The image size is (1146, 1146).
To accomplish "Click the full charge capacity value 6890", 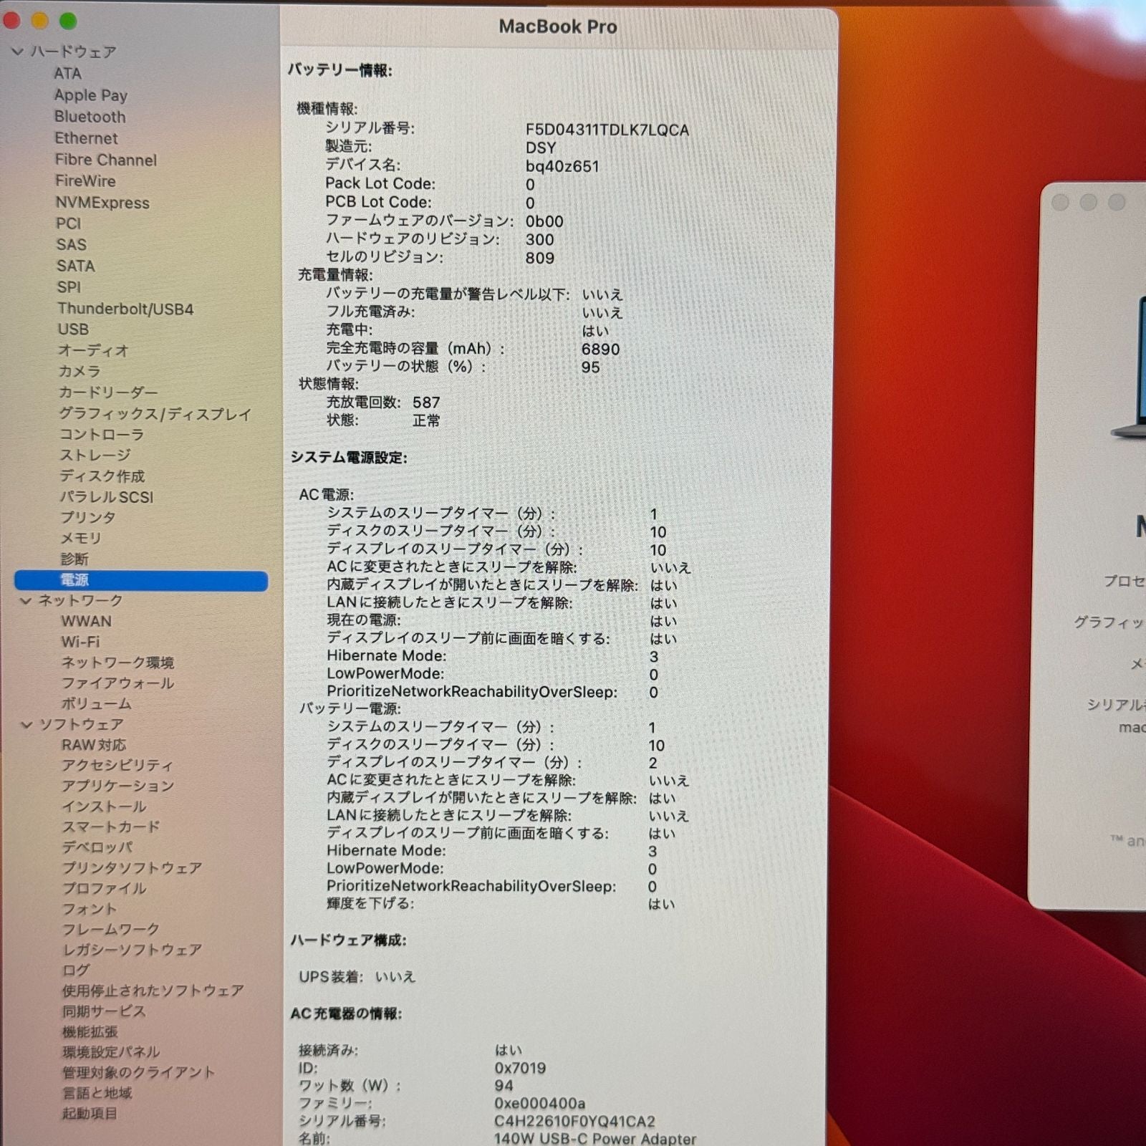I will coord(600,350).
